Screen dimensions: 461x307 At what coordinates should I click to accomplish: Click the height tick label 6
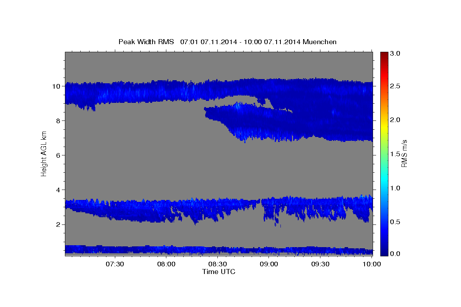(x=58, y=155)
